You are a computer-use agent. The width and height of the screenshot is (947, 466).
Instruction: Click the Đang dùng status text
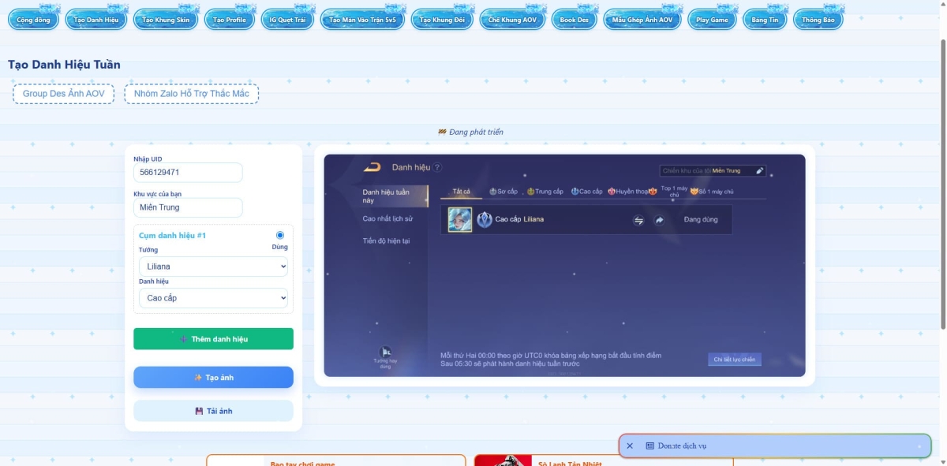coord(701,219)
